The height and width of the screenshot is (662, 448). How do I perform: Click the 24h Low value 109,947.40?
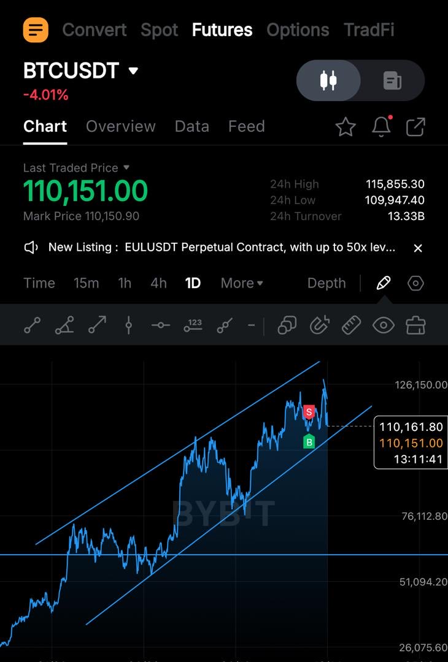pos(395,200)
